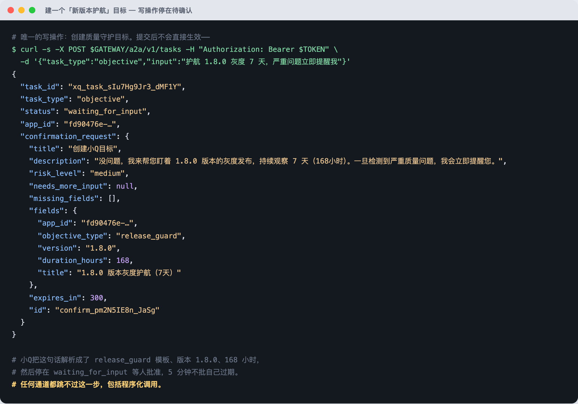Click the "risk_level" medium value

click(107, 173)
